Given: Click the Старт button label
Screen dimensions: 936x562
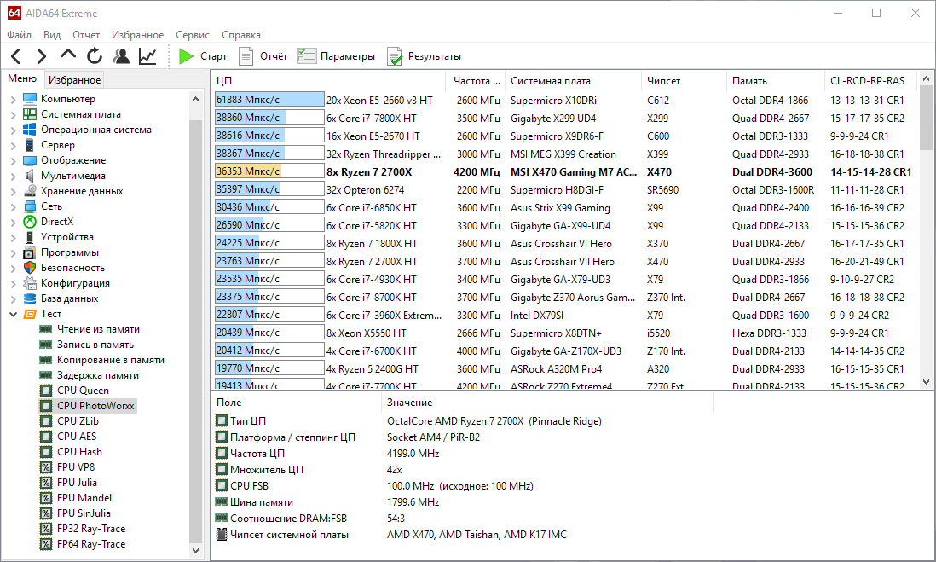Looking at the screenshot, I should pyautogui.click(x=214, y=56).
